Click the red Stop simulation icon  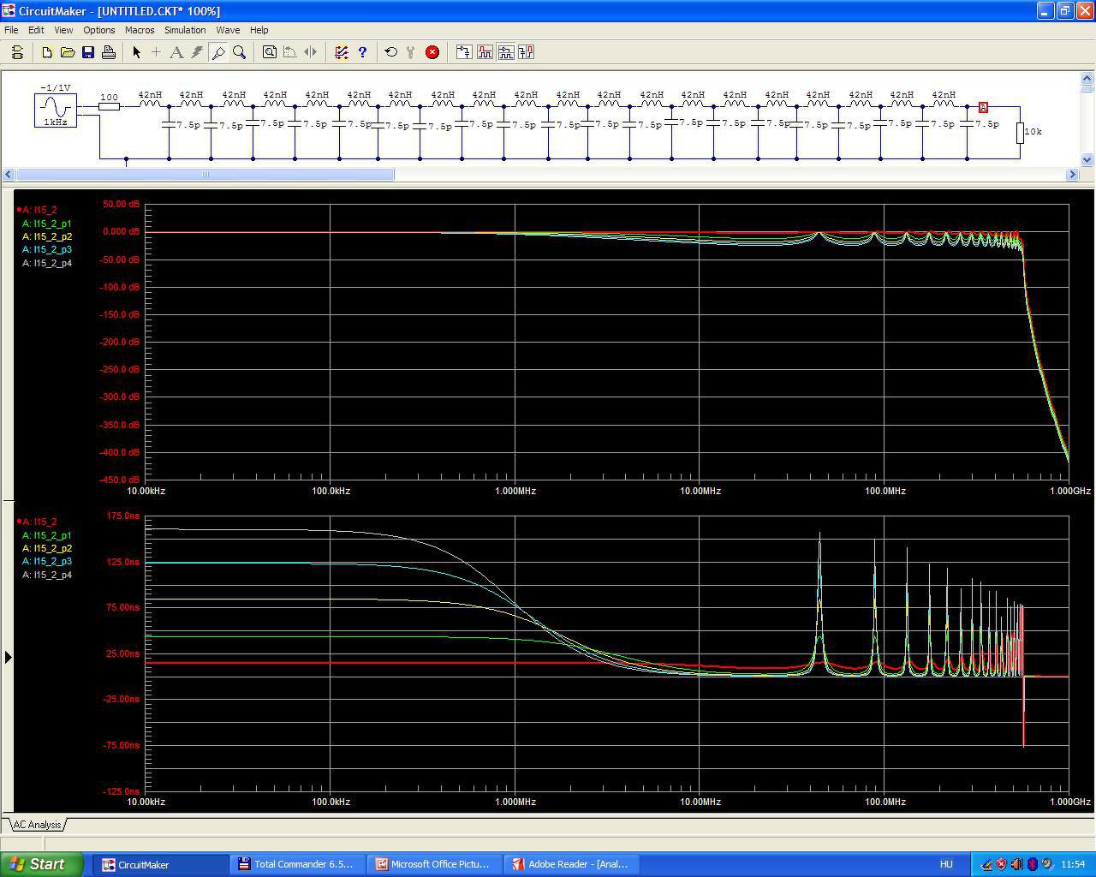pyautogui.click(x=432, y=52)
